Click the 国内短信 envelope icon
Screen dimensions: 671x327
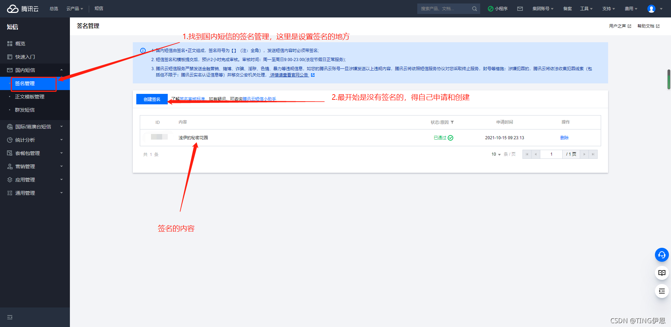pyautogui.click(x=10, y=70)
